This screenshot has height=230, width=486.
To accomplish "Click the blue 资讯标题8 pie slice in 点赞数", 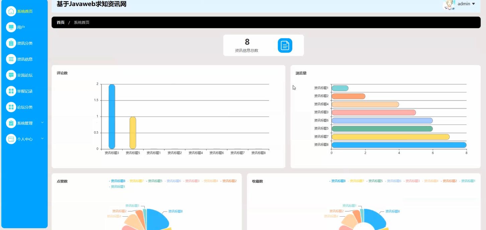I will click(157, 220).
